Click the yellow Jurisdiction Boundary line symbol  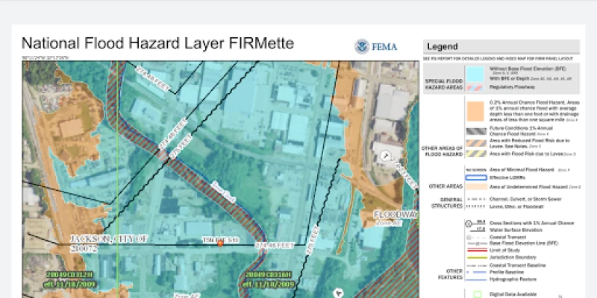tap(476, 257)
